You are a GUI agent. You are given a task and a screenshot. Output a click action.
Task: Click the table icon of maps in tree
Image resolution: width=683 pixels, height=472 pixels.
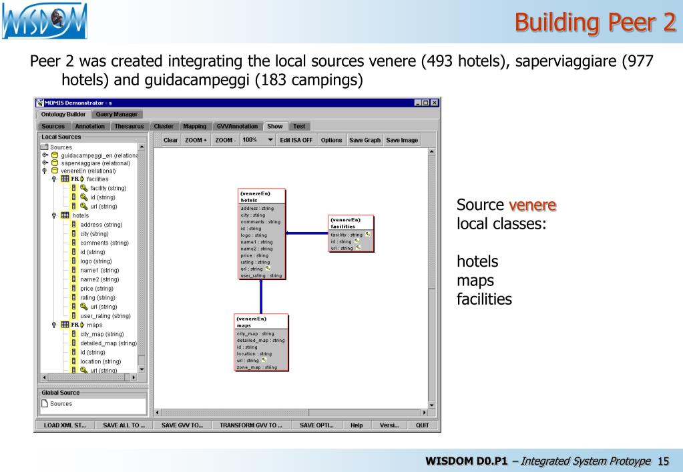coord(65,325)
